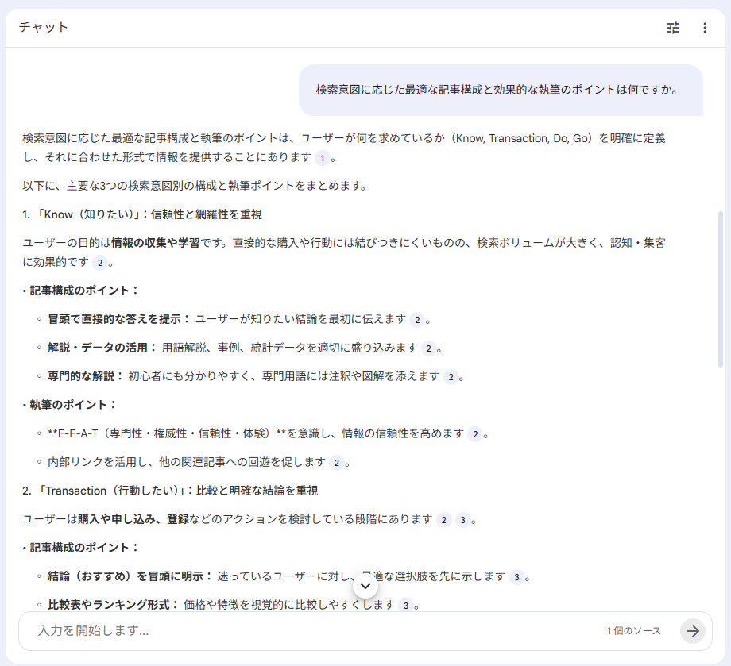Click the '1個のソース' source count
Viewport: 731px width, 666px height.
633,631
